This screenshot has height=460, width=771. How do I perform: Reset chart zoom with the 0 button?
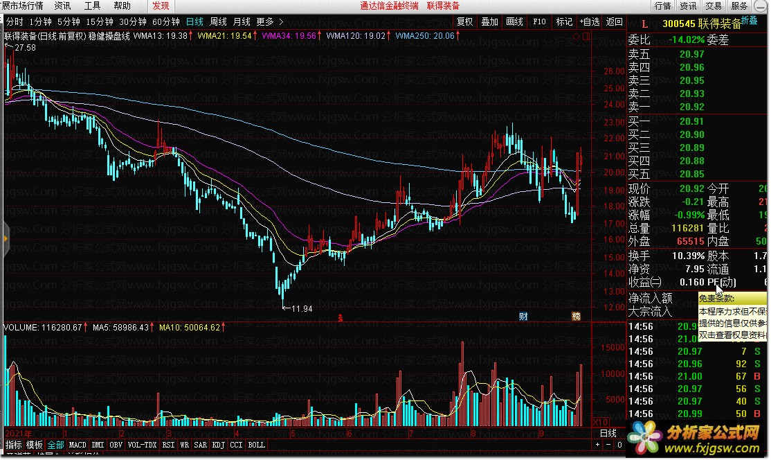click(619, 445)
